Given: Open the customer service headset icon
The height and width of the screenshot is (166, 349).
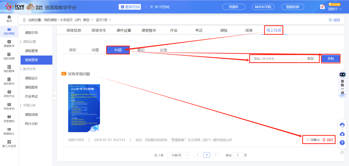Looking at the screenshot, I should click(x=342, y=125).
